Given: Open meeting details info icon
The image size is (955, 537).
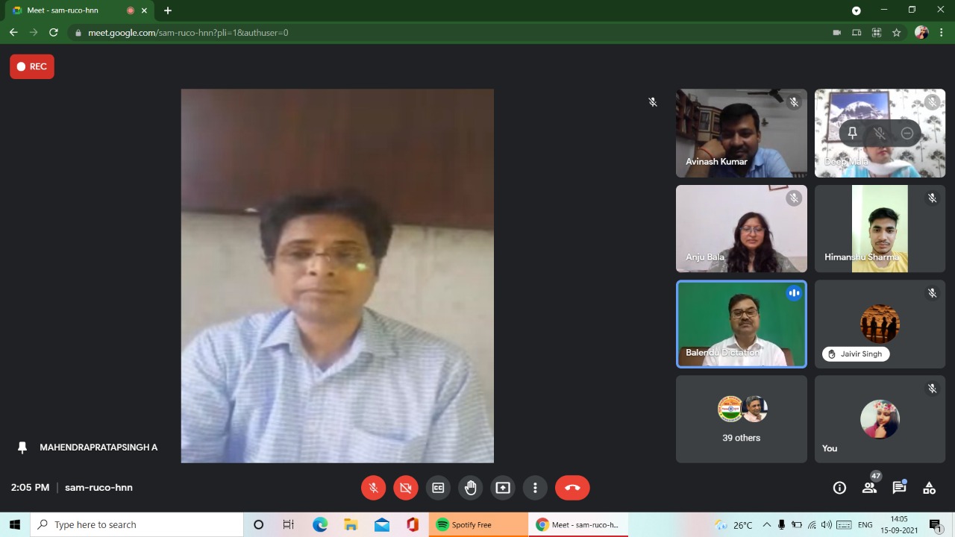Looking at the screenshot, I should pyautogui.click(x=839, y=488).
